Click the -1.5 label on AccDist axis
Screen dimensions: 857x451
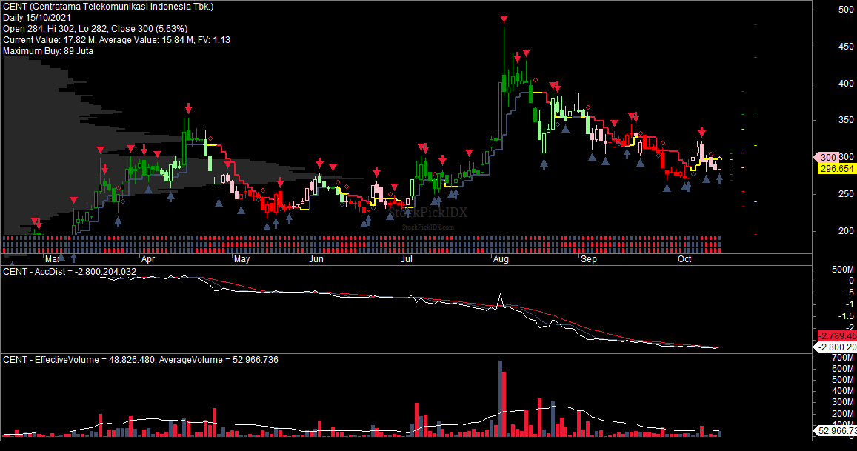point(846,316)
